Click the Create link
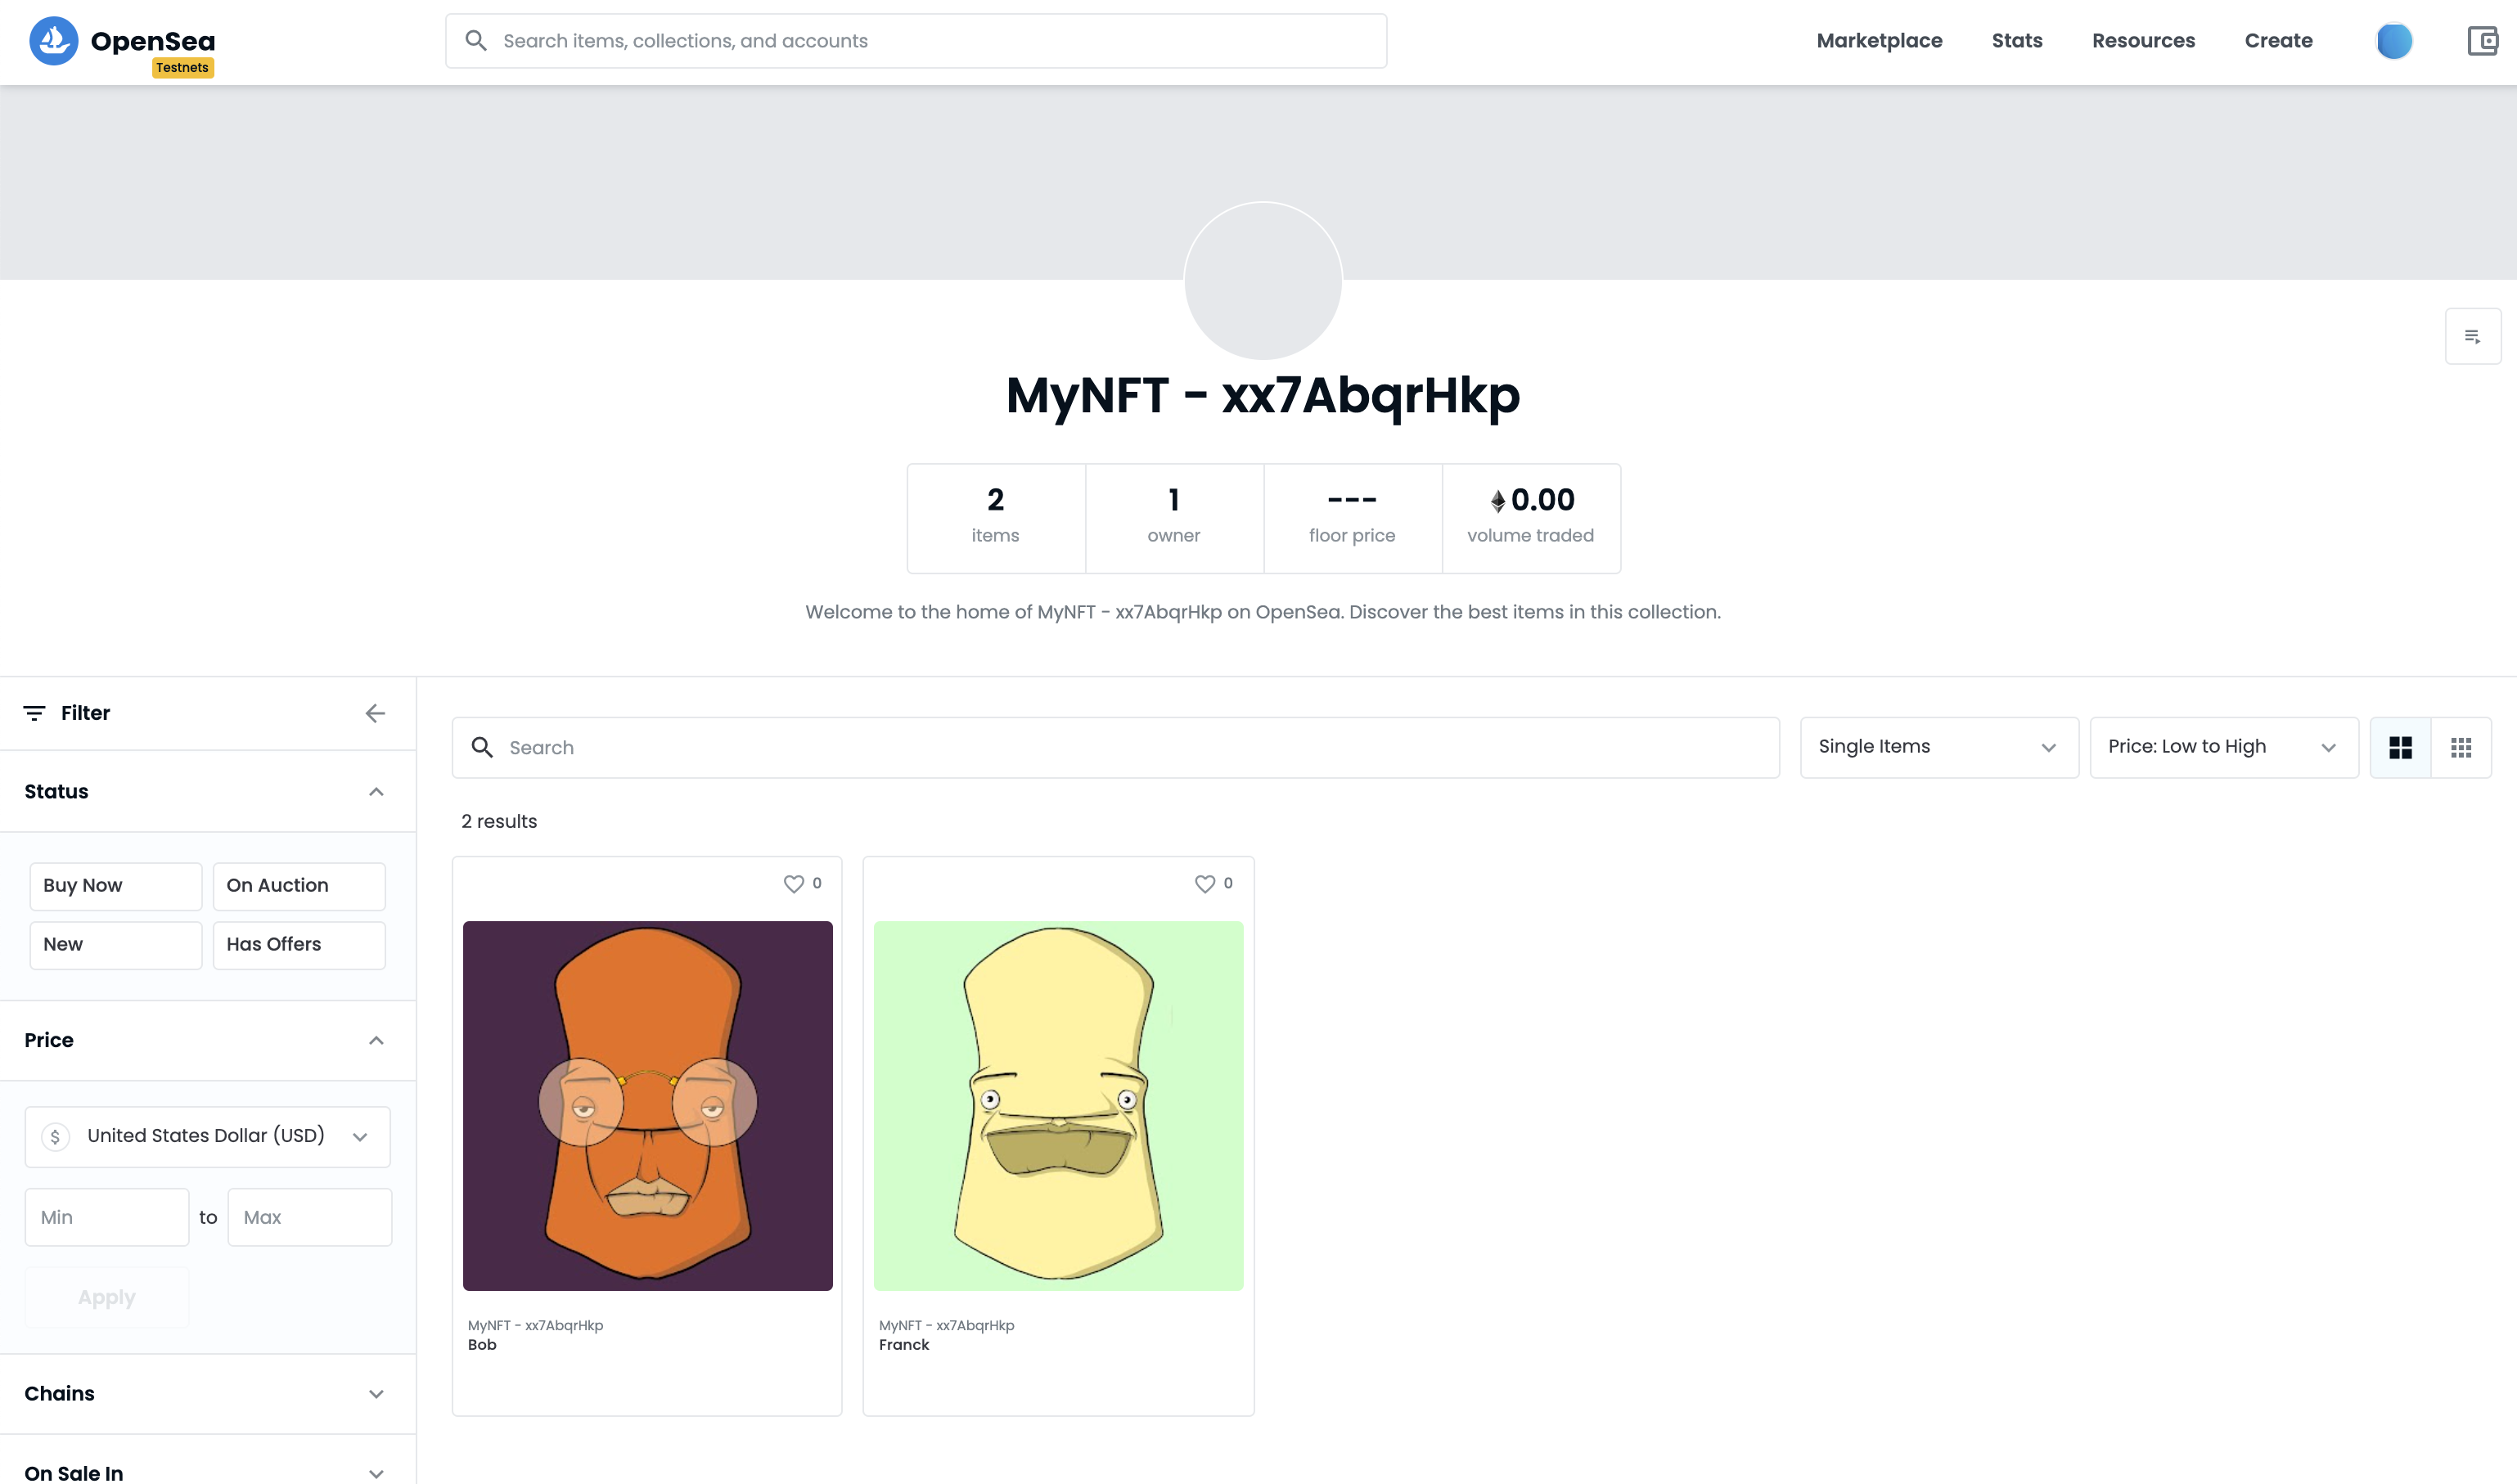Viewport: 2517px width, 1484px height. pyautogui.click(x=2278, y=41)
